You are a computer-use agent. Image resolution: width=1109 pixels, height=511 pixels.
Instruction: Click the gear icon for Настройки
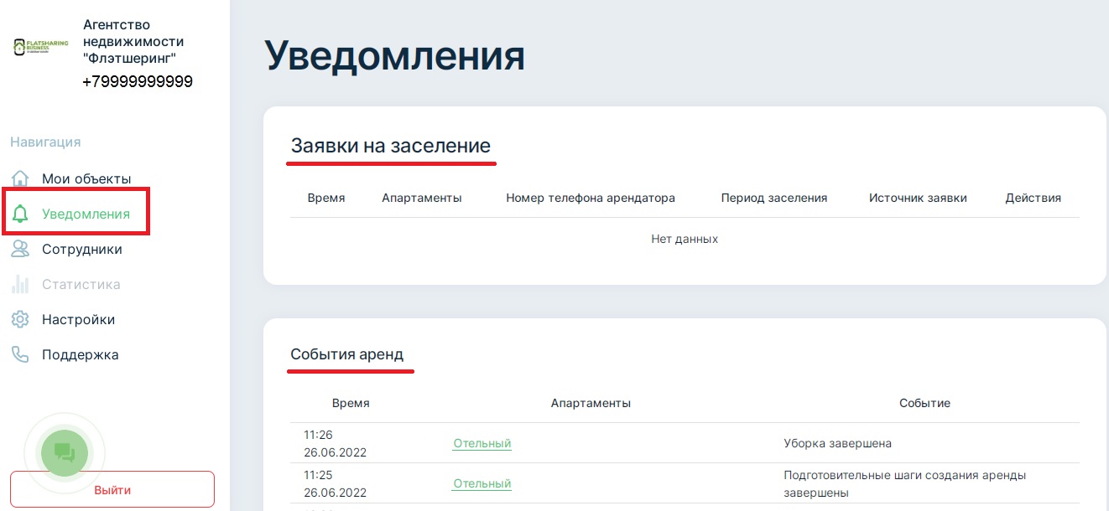20,319
